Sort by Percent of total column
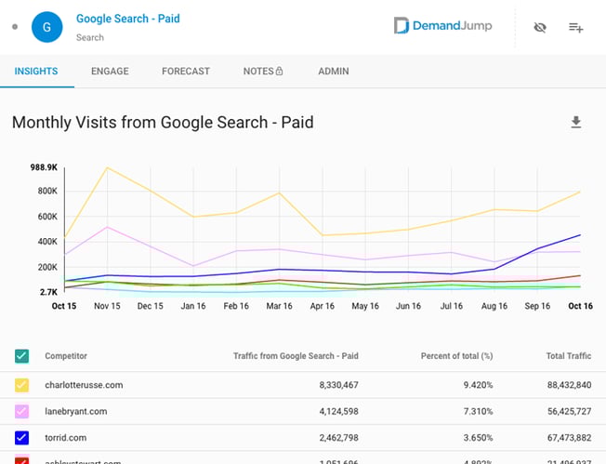Viewport: 606px width, 464px height. pos(456,356)
